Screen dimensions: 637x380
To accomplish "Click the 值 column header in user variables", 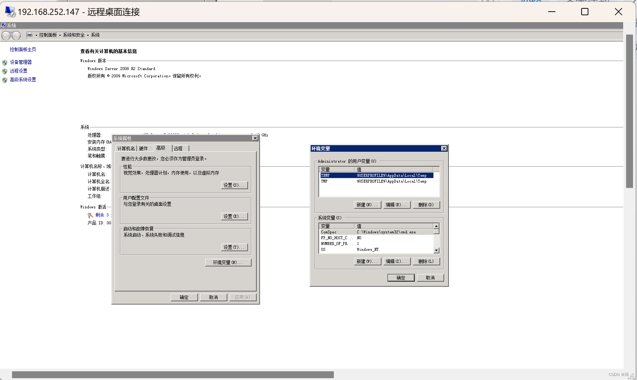I will click(394, 169).
